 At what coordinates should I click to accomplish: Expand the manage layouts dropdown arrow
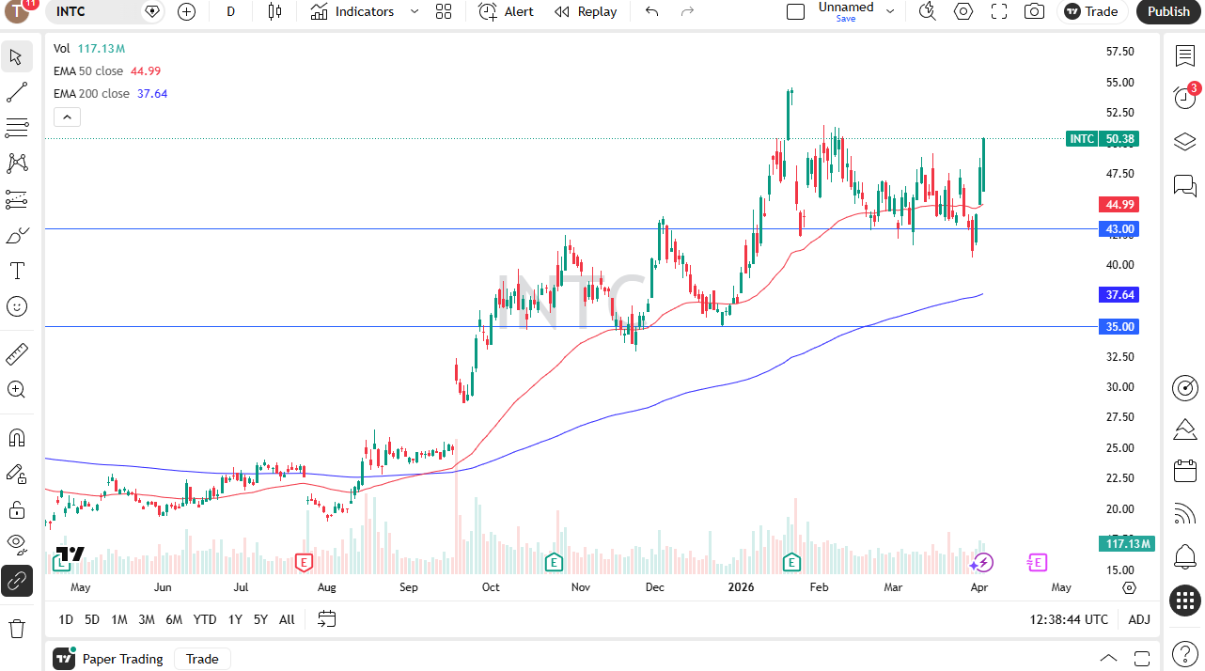(x=890, y=11)
